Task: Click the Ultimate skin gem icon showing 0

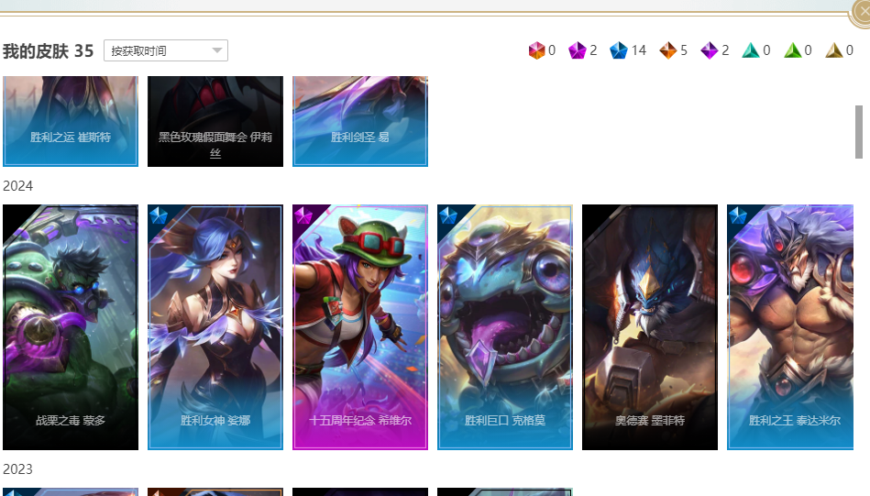Action: coord(536,50)
